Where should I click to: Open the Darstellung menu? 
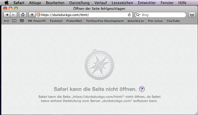coord(79,3)
